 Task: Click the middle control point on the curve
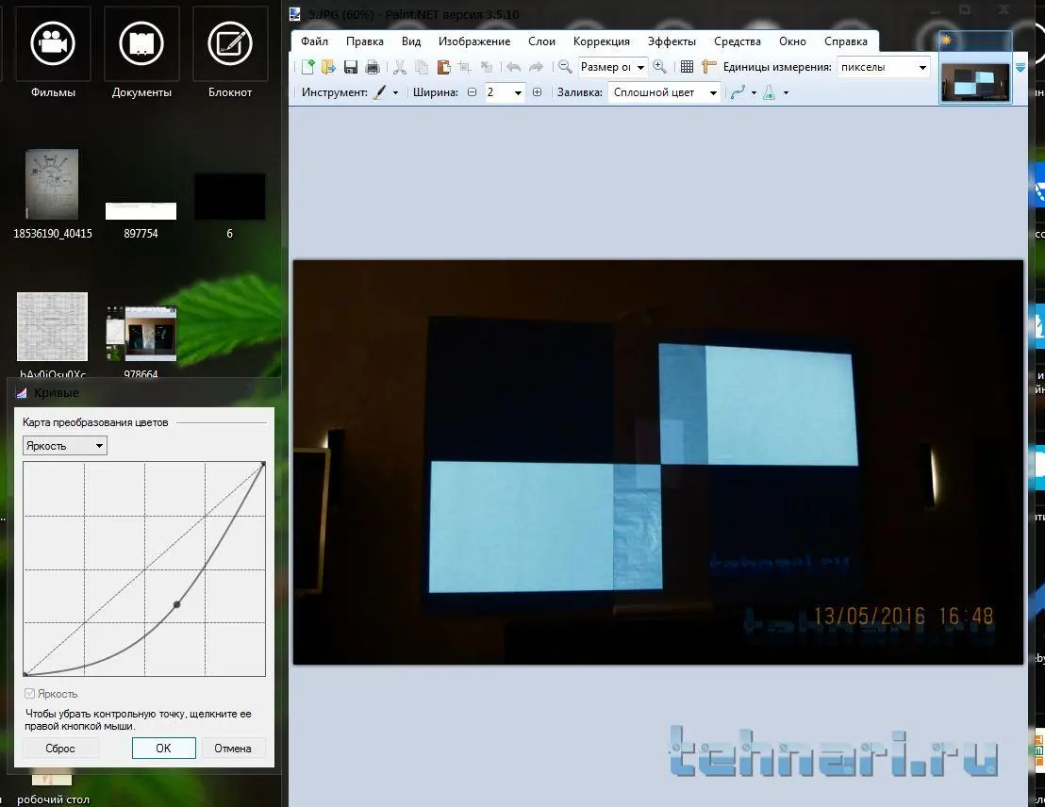tap(176, 604)
